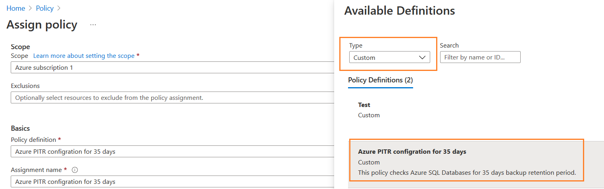Navigate to the Policy breadcrumb
The width and height of the screenshot is (604, 189).
44,8
